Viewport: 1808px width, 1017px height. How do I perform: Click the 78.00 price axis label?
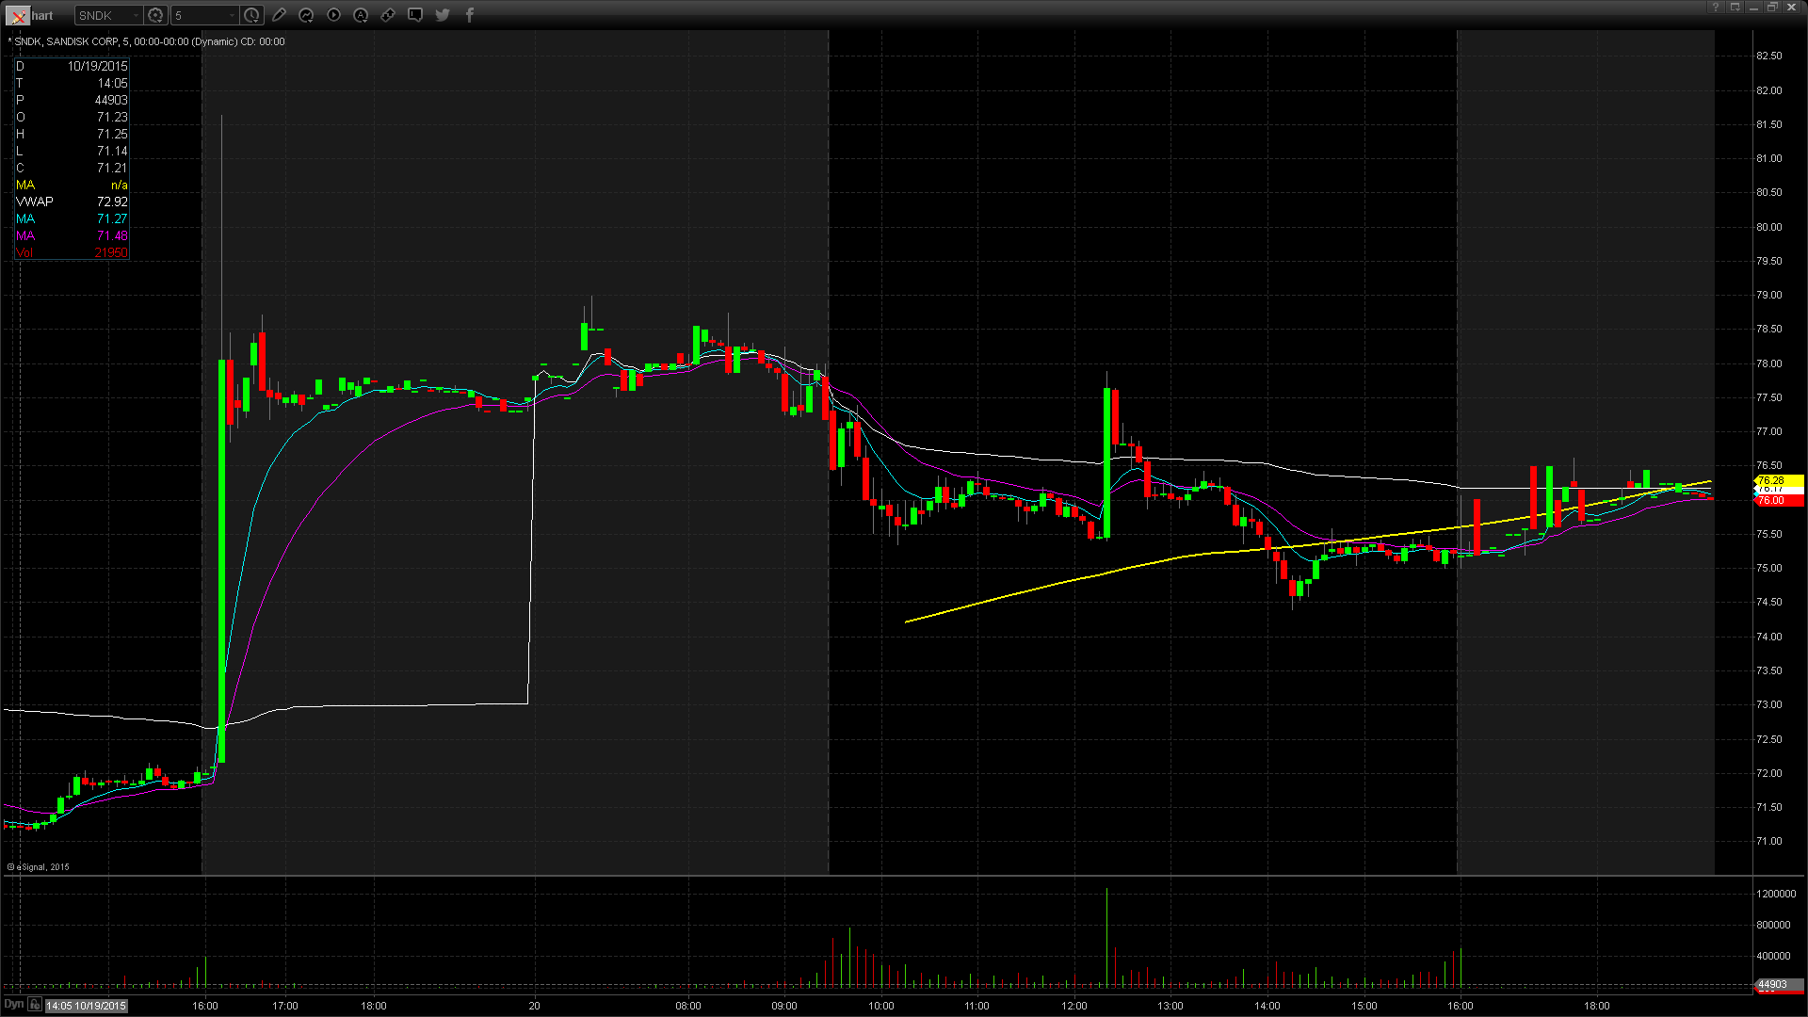pyautogui.click(x=1768, y=363)
